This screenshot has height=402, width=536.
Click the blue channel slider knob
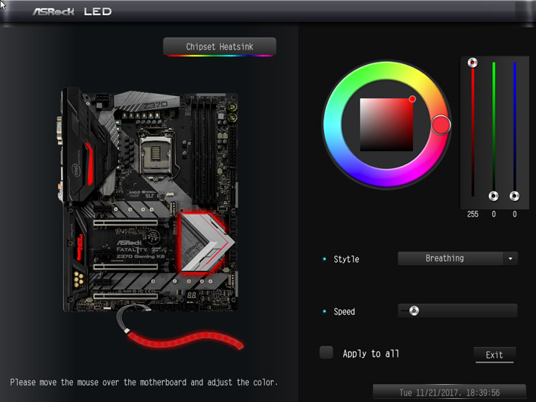tap(514, 196)
